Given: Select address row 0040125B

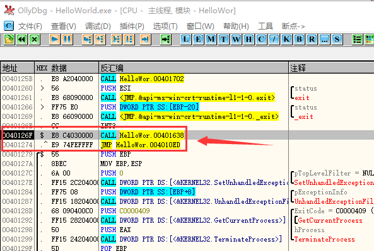Looking at the screenshot, I should pos(17,79).
